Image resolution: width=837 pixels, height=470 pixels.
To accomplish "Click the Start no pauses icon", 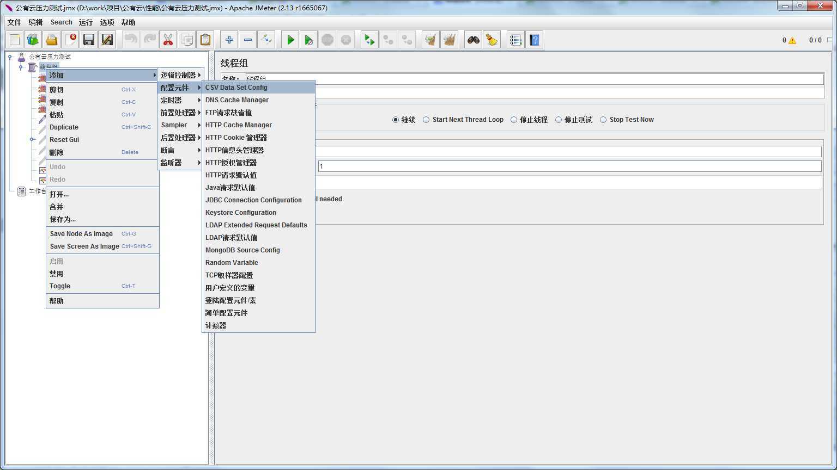I will coord(309,40).
